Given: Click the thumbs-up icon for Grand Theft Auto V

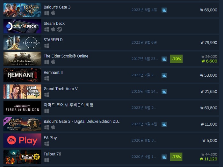Looking at the screenshot, I should click(x=164, y=92).
